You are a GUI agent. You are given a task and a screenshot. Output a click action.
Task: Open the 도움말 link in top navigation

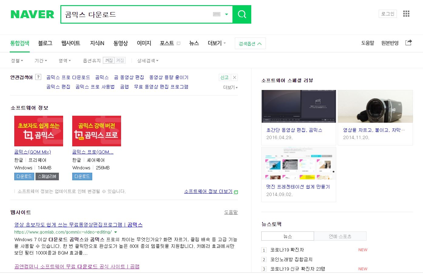pos(368,43)
